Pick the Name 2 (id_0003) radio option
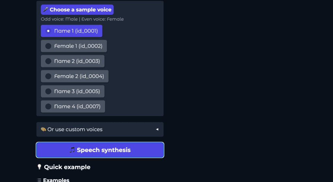Image resolution: width=333 pixels, height=182 pixels. point(77,61)
